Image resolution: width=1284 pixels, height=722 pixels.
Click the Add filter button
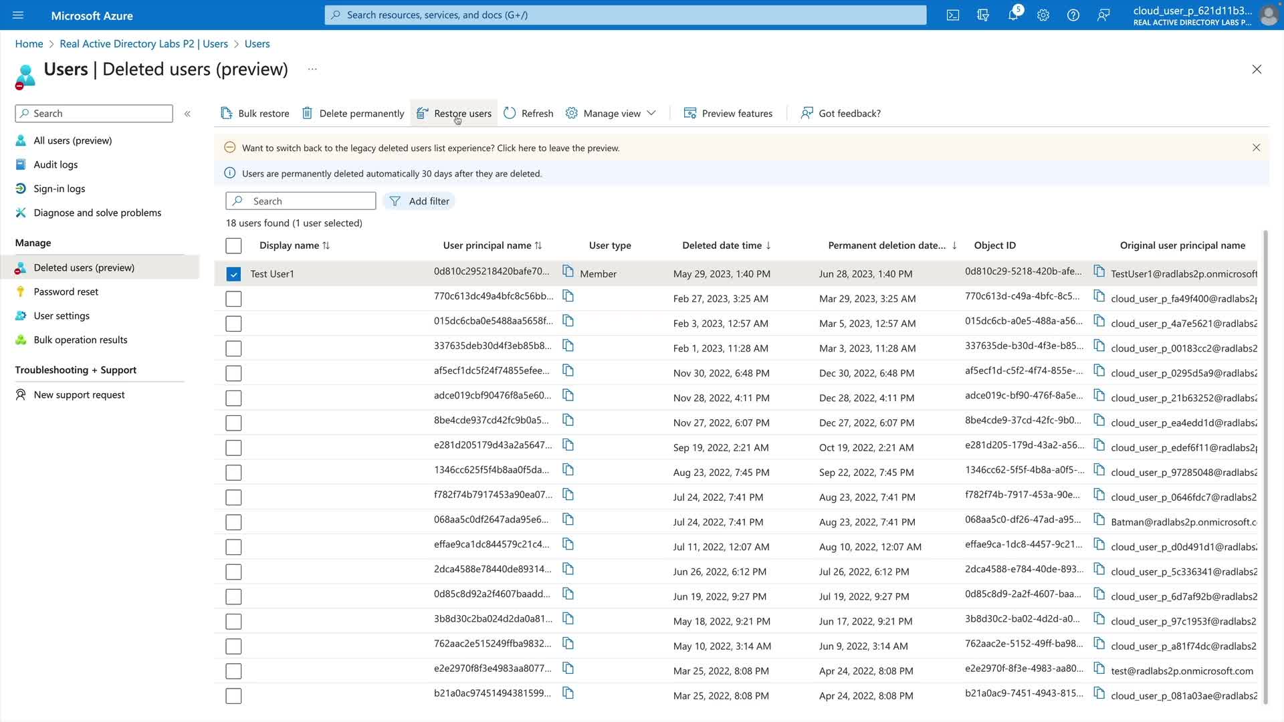click(x=419, y=201)
